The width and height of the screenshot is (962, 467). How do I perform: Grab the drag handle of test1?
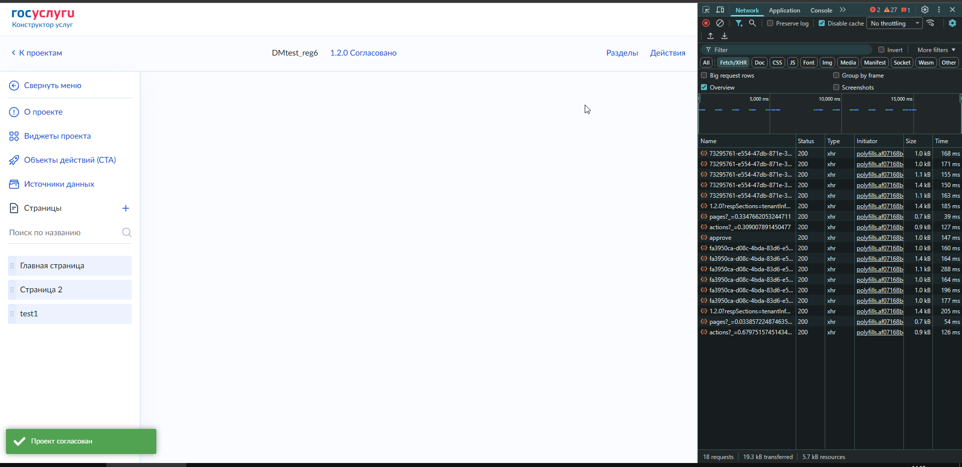(x=12, y=314)
